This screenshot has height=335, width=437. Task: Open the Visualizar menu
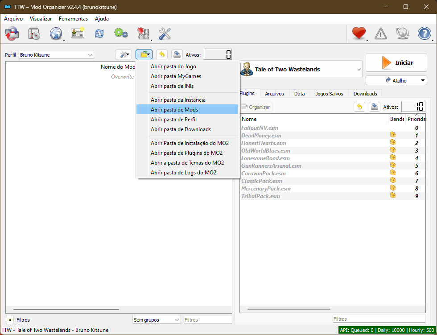pyautogui.click(x=41, y=19)
